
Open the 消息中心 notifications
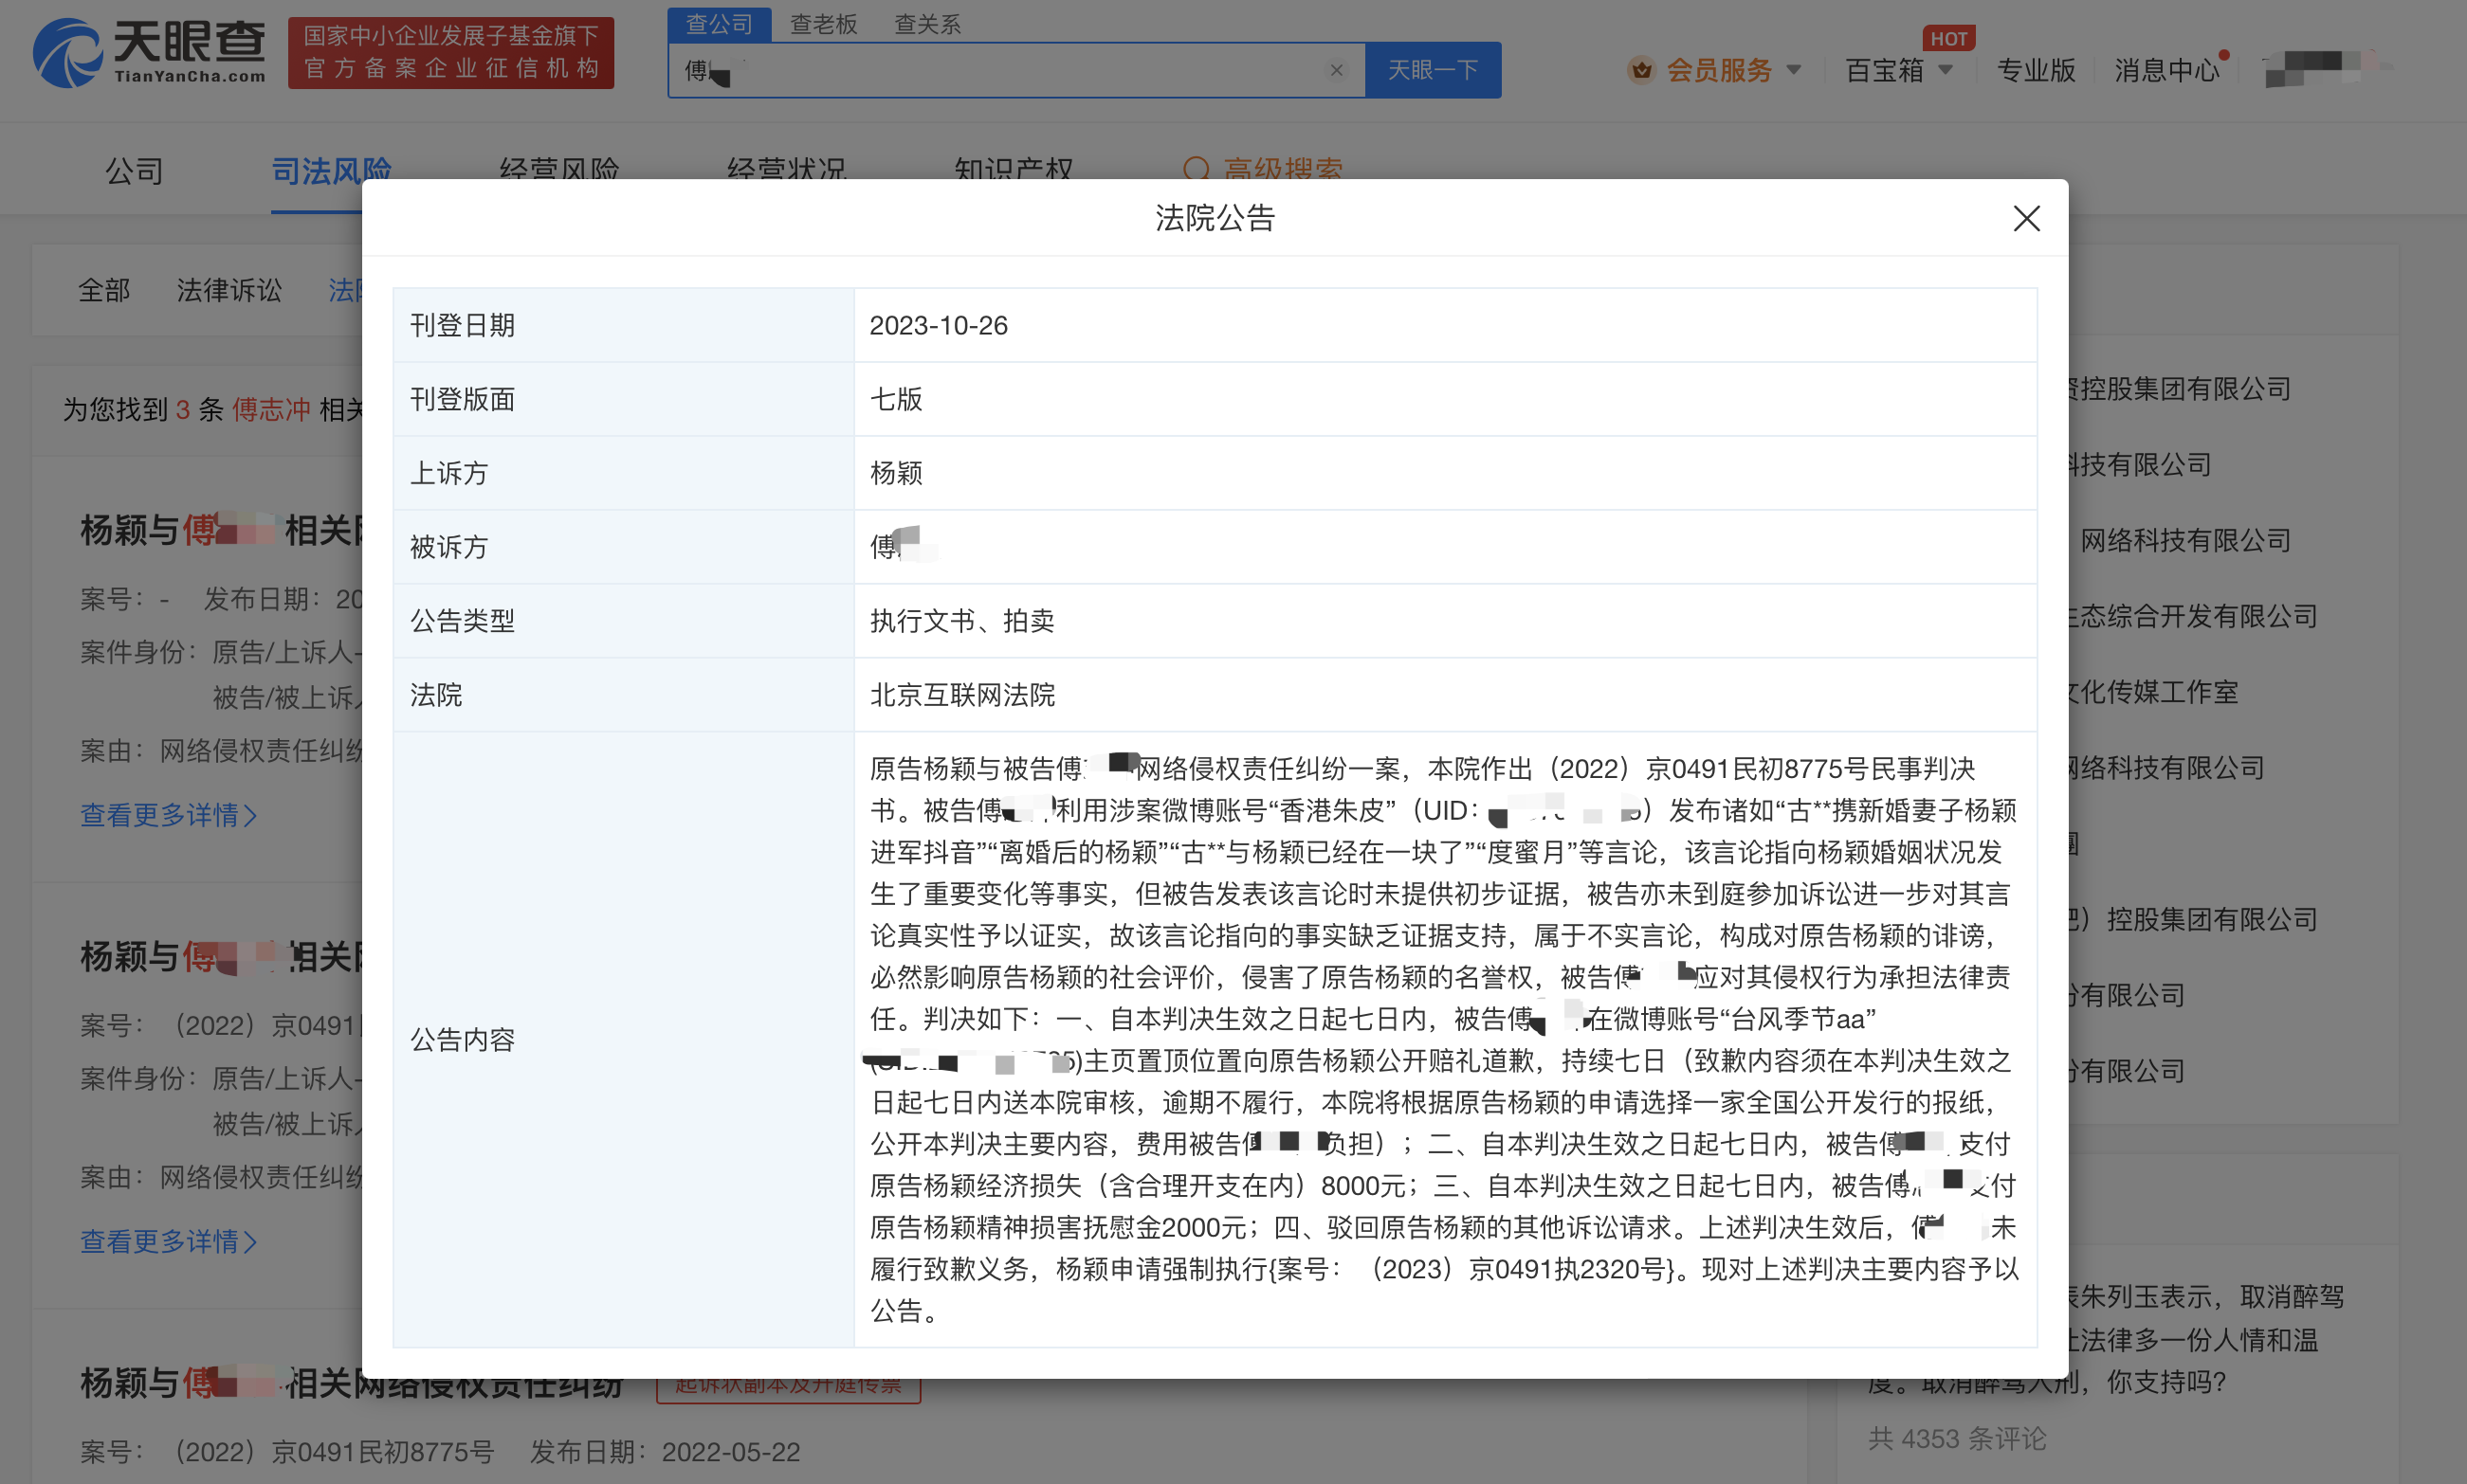tap(2166, 70)
